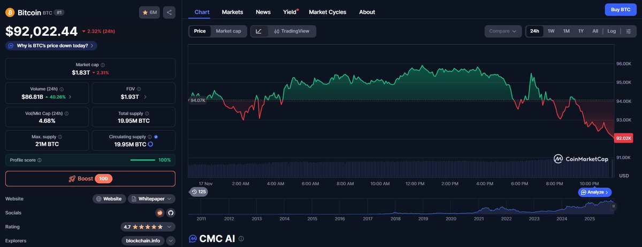Image resolution: width=642 pixels, height=247 pixels.
Task: Expand more explorers chevron next to blockchain.info
Action: pyautogui.click(x=171, y=241)
